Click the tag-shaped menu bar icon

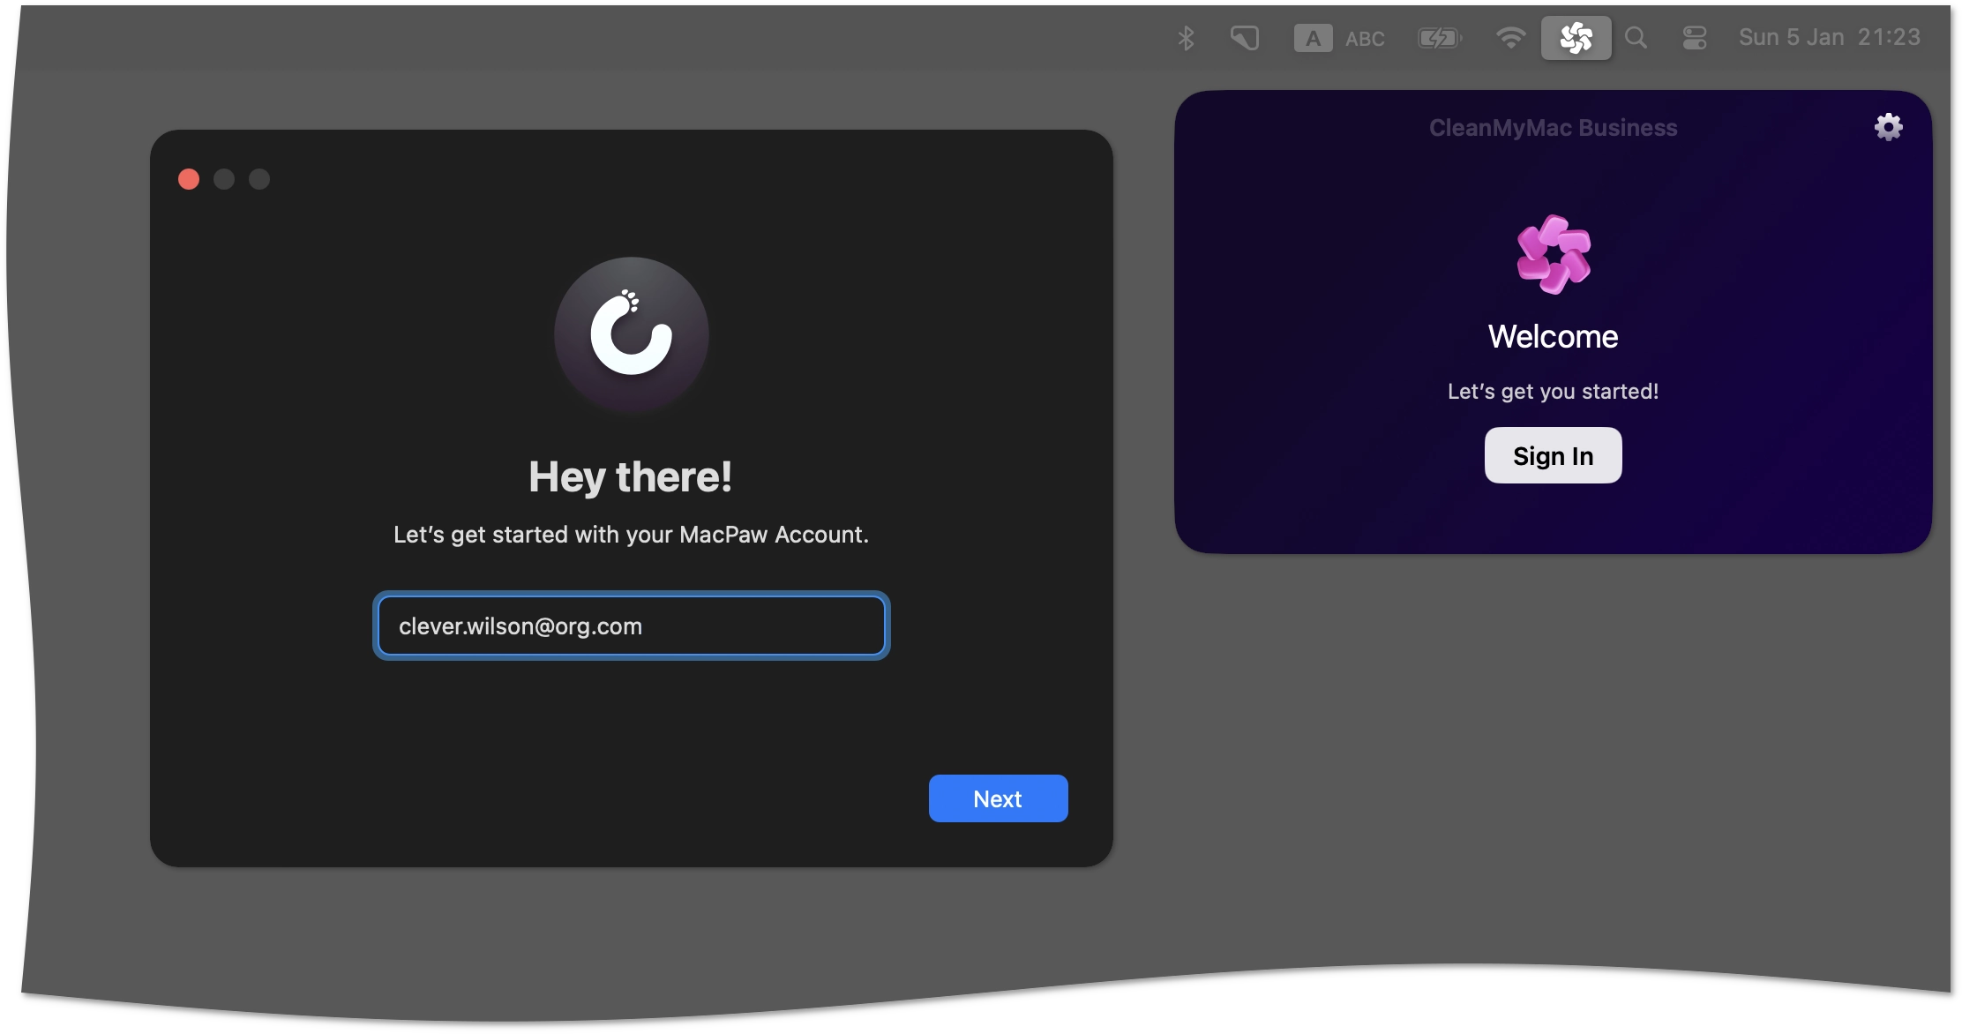(x=1244, y=38)
